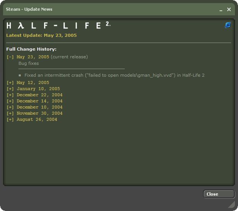Click the November 30, 2004 date link
The width and height of the screenshot is (238, 211).
point(40,113)
